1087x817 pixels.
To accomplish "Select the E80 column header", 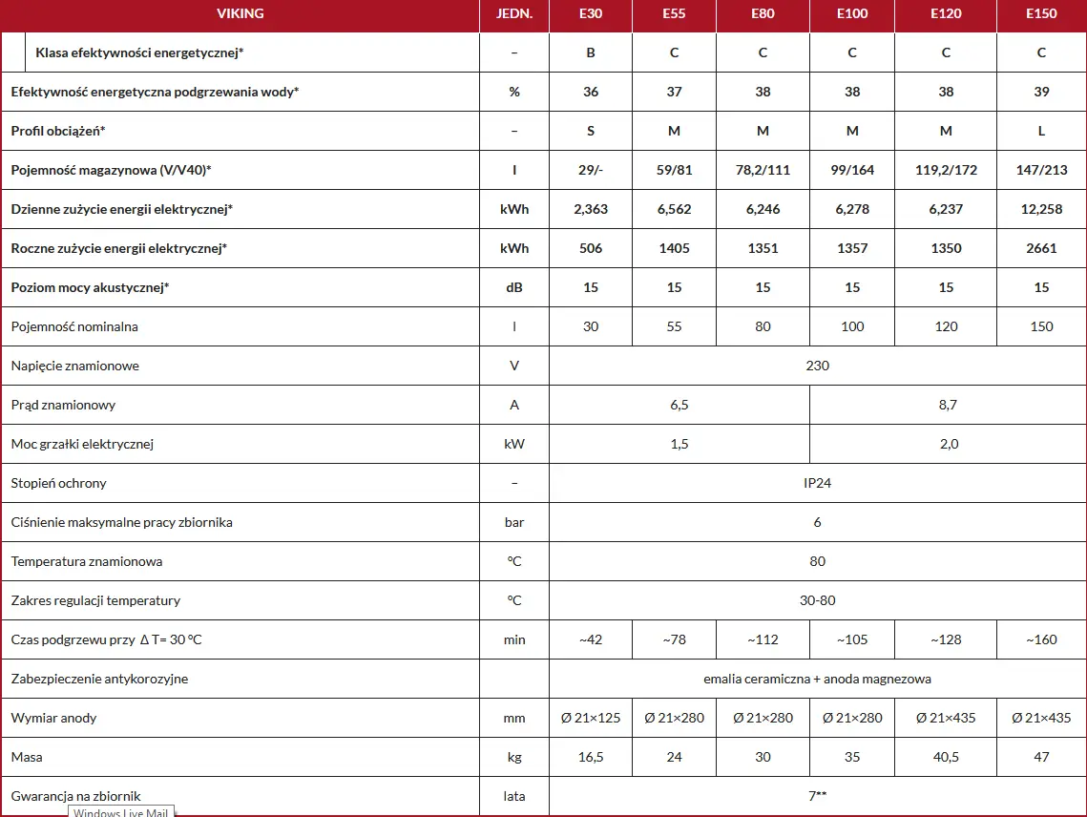I will click(763, 14).
